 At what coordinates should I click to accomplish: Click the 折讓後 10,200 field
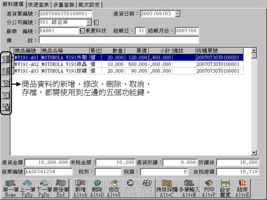(238, 162)
